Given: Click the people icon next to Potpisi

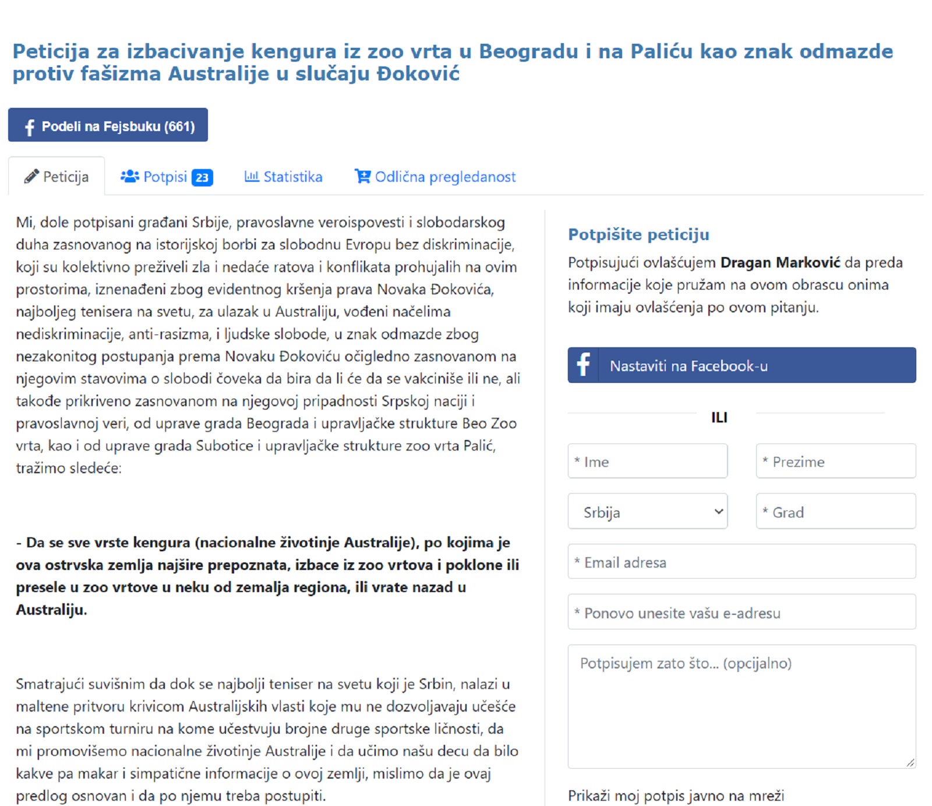Looking at the screenshot, I should pos(129,176).
